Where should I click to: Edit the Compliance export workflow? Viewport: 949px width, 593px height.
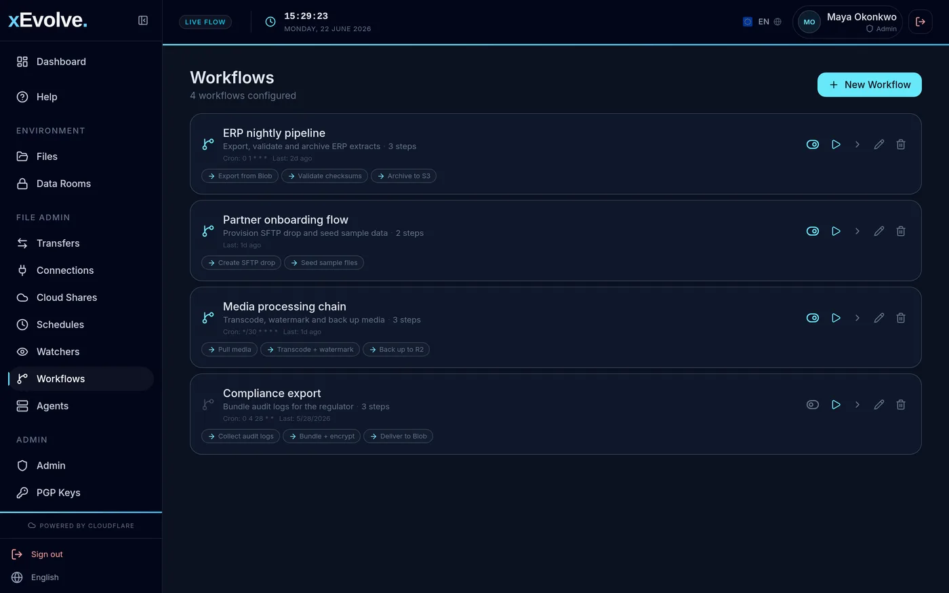[x=879, y=405]
